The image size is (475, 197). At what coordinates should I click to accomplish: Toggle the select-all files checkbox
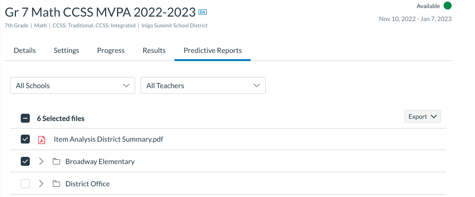25,118
